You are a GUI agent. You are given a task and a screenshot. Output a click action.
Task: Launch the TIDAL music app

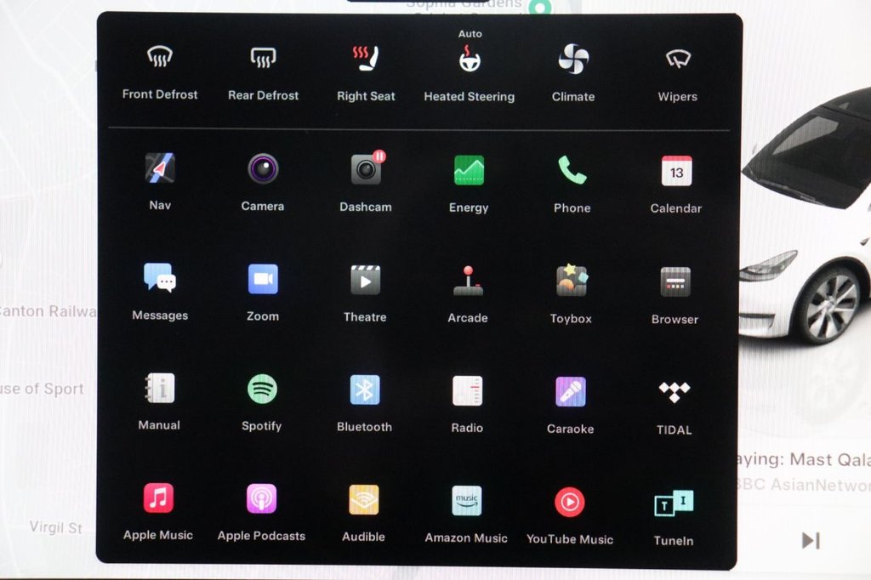[x=675, y=392]
